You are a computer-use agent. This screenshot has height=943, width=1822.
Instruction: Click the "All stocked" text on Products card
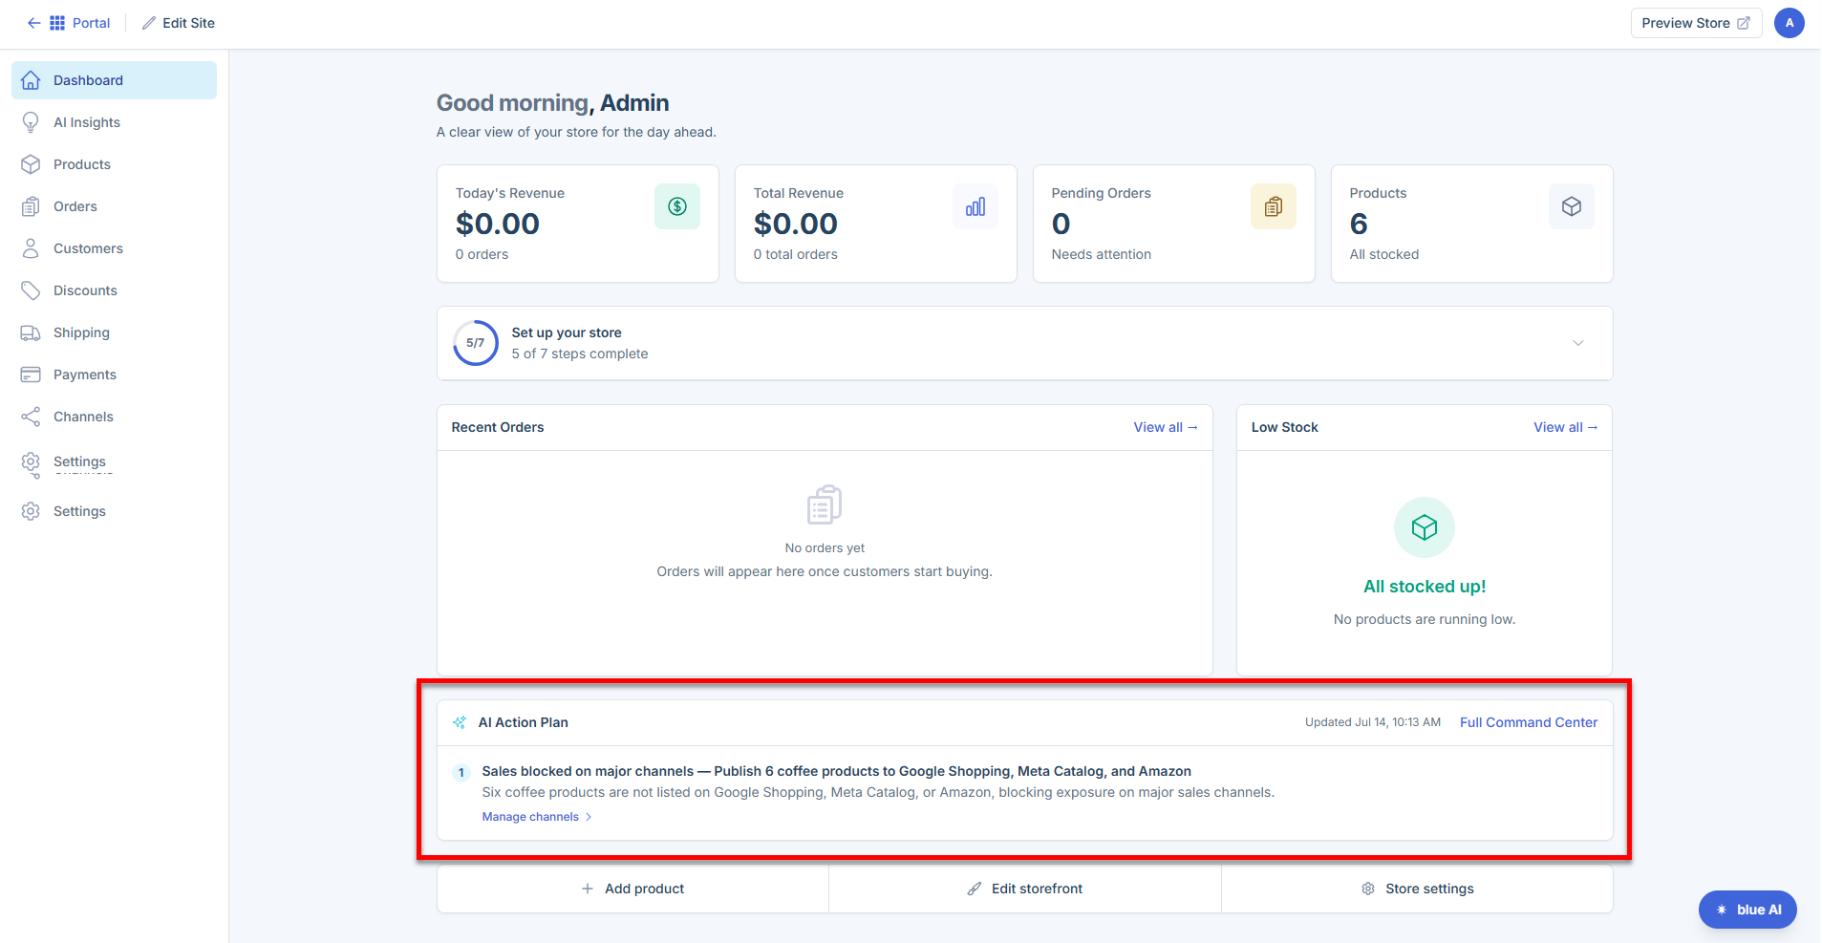(x=1384, y=254)
